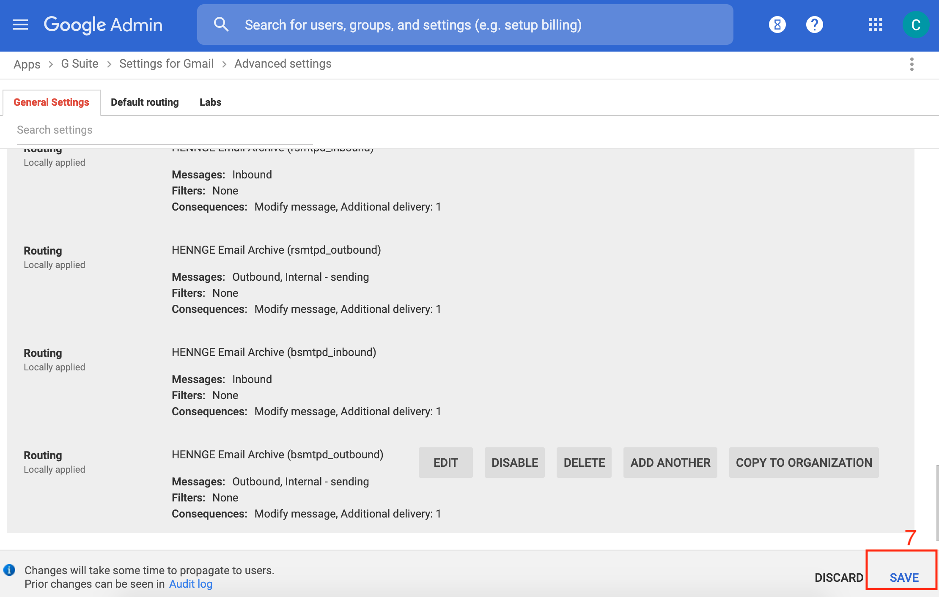Open account avatar C
Screen dimensions: 939x597
[x=916, y=25]
